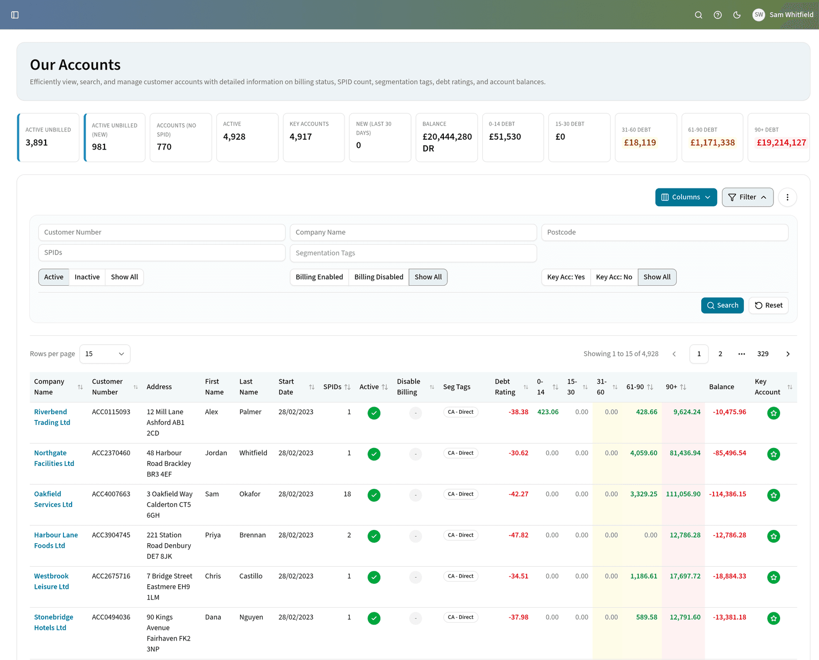Screen dimensions: 819x660
Task: Toggle the sidebar panel icon
Action: point(15,15)
